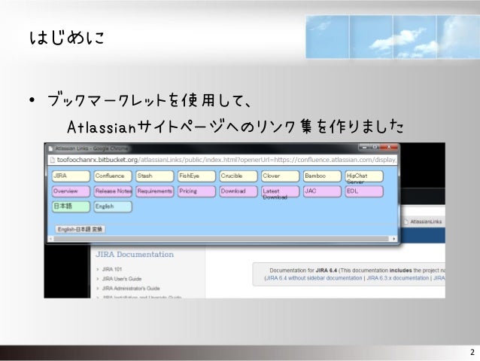Close the Atlassian Links Chrome window
This screenshot has height=361, width=480.
(389, 147)
